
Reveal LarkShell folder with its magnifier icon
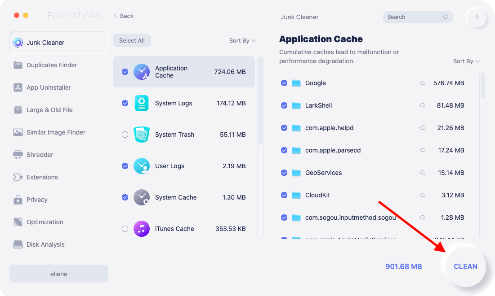coord(423,105)
